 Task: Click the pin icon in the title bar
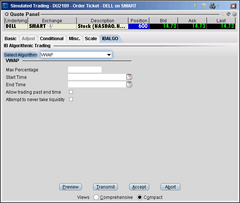(195, 6)
